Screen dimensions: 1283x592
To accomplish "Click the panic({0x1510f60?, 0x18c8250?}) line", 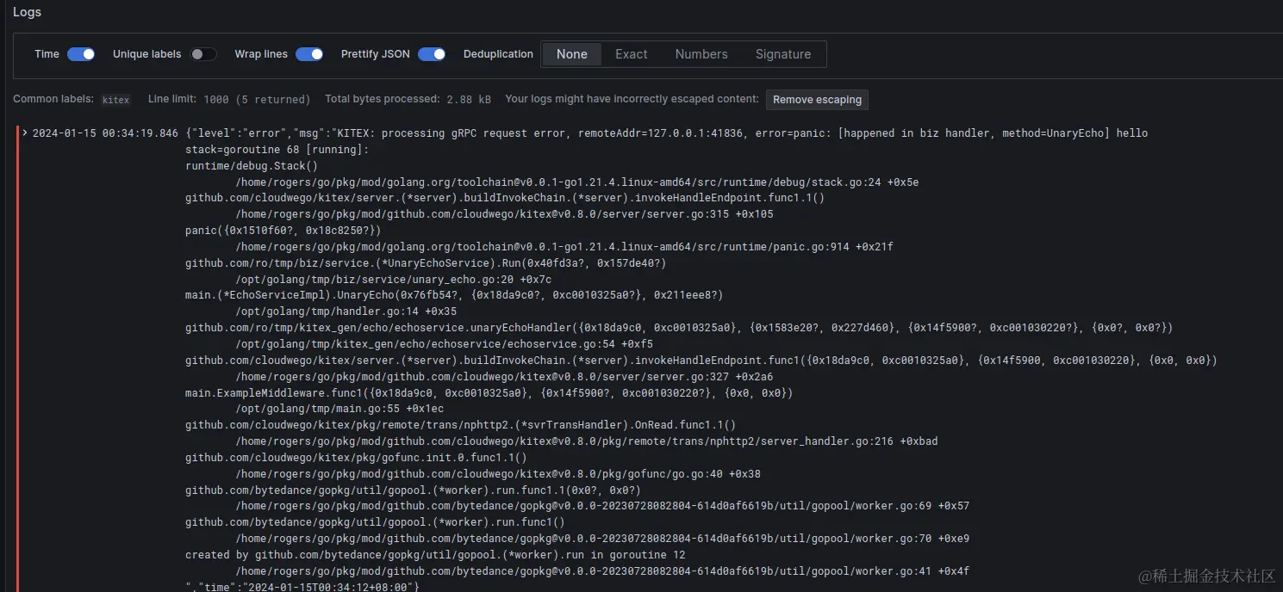I will [283, 231].
